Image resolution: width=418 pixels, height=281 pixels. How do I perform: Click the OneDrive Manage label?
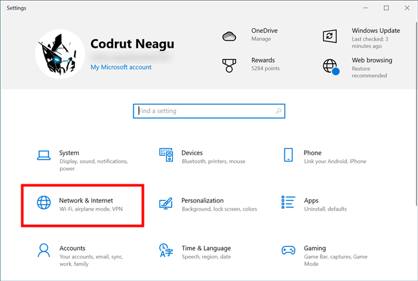(261, 39)
